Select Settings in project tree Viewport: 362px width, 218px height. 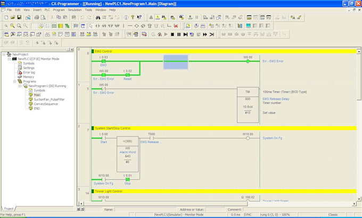point(29,68)
